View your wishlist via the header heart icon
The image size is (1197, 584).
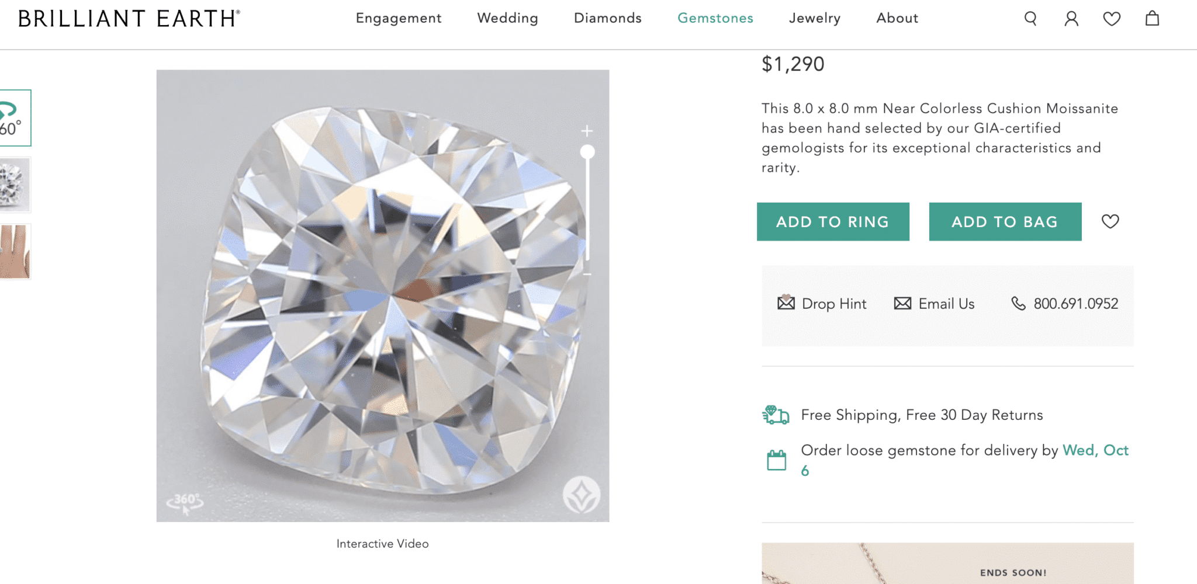[1112, 18]
